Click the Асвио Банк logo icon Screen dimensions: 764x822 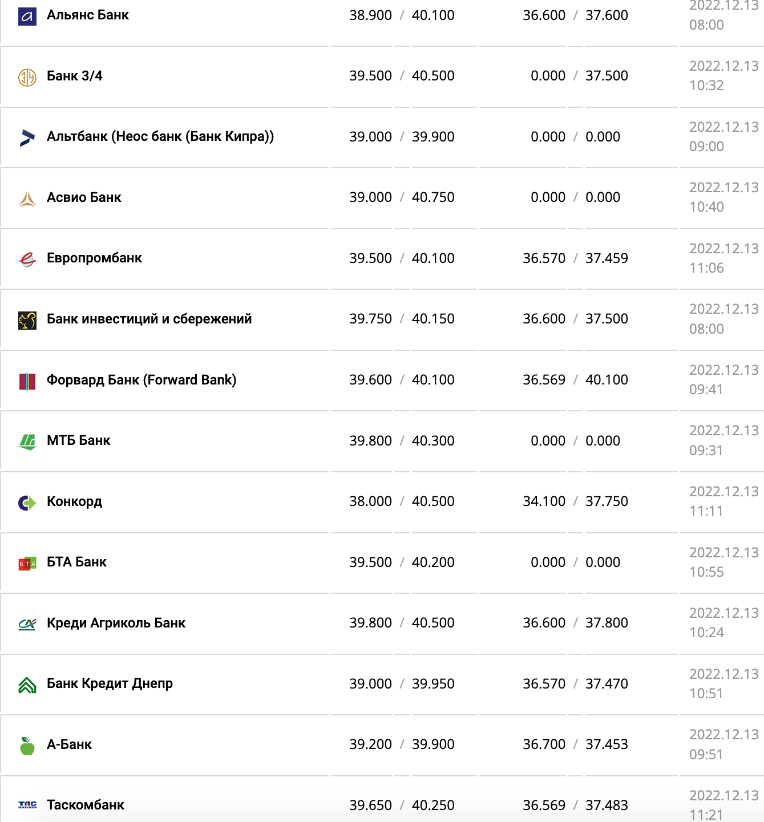coord(27,199)
